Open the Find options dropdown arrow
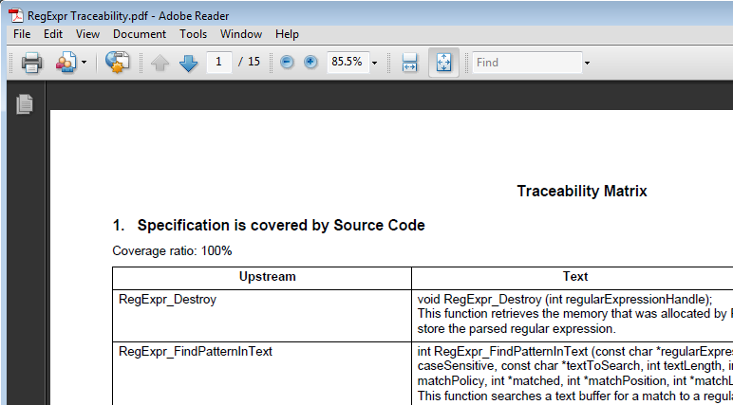 tap(587, 63)
